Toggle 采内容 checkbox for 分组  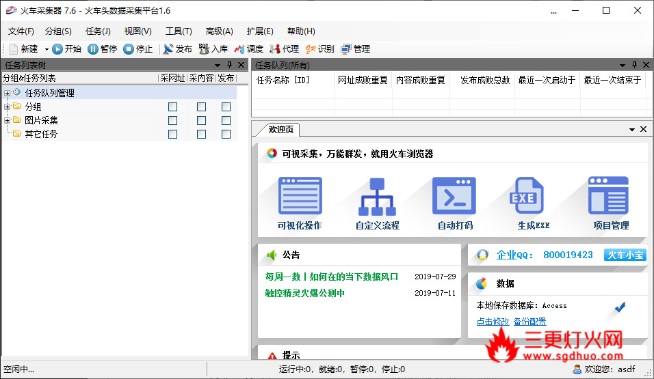click(201, 107)
